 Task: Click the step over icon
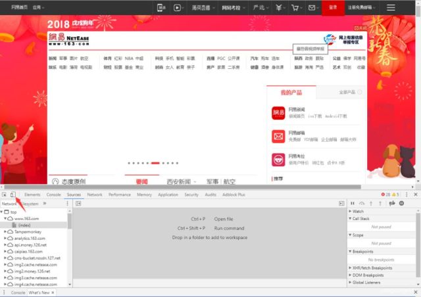(x=362, y=203)
